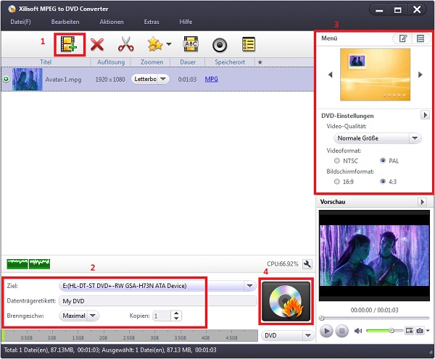Click the star column header

click(x=260, y=62)
